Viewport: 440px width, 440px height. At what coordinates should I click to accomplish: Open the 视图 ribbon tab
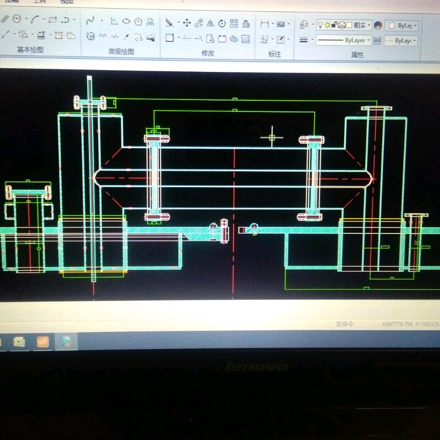[x=67, y=2]
